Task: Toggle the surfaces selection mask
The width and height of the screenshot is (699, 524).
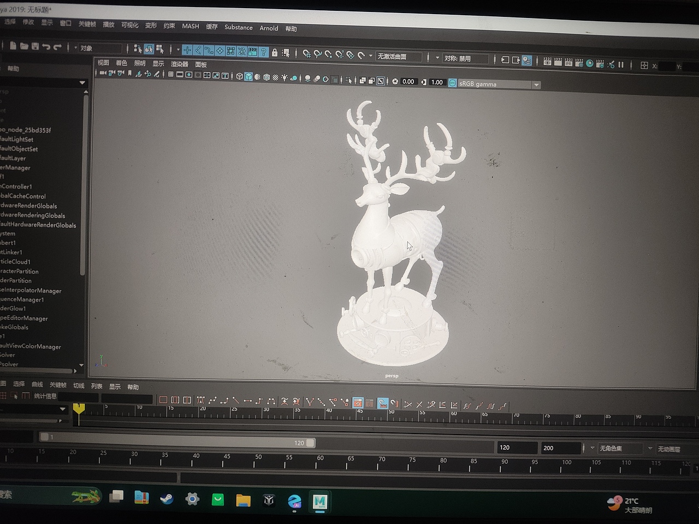Action: [x=220, y=51]
